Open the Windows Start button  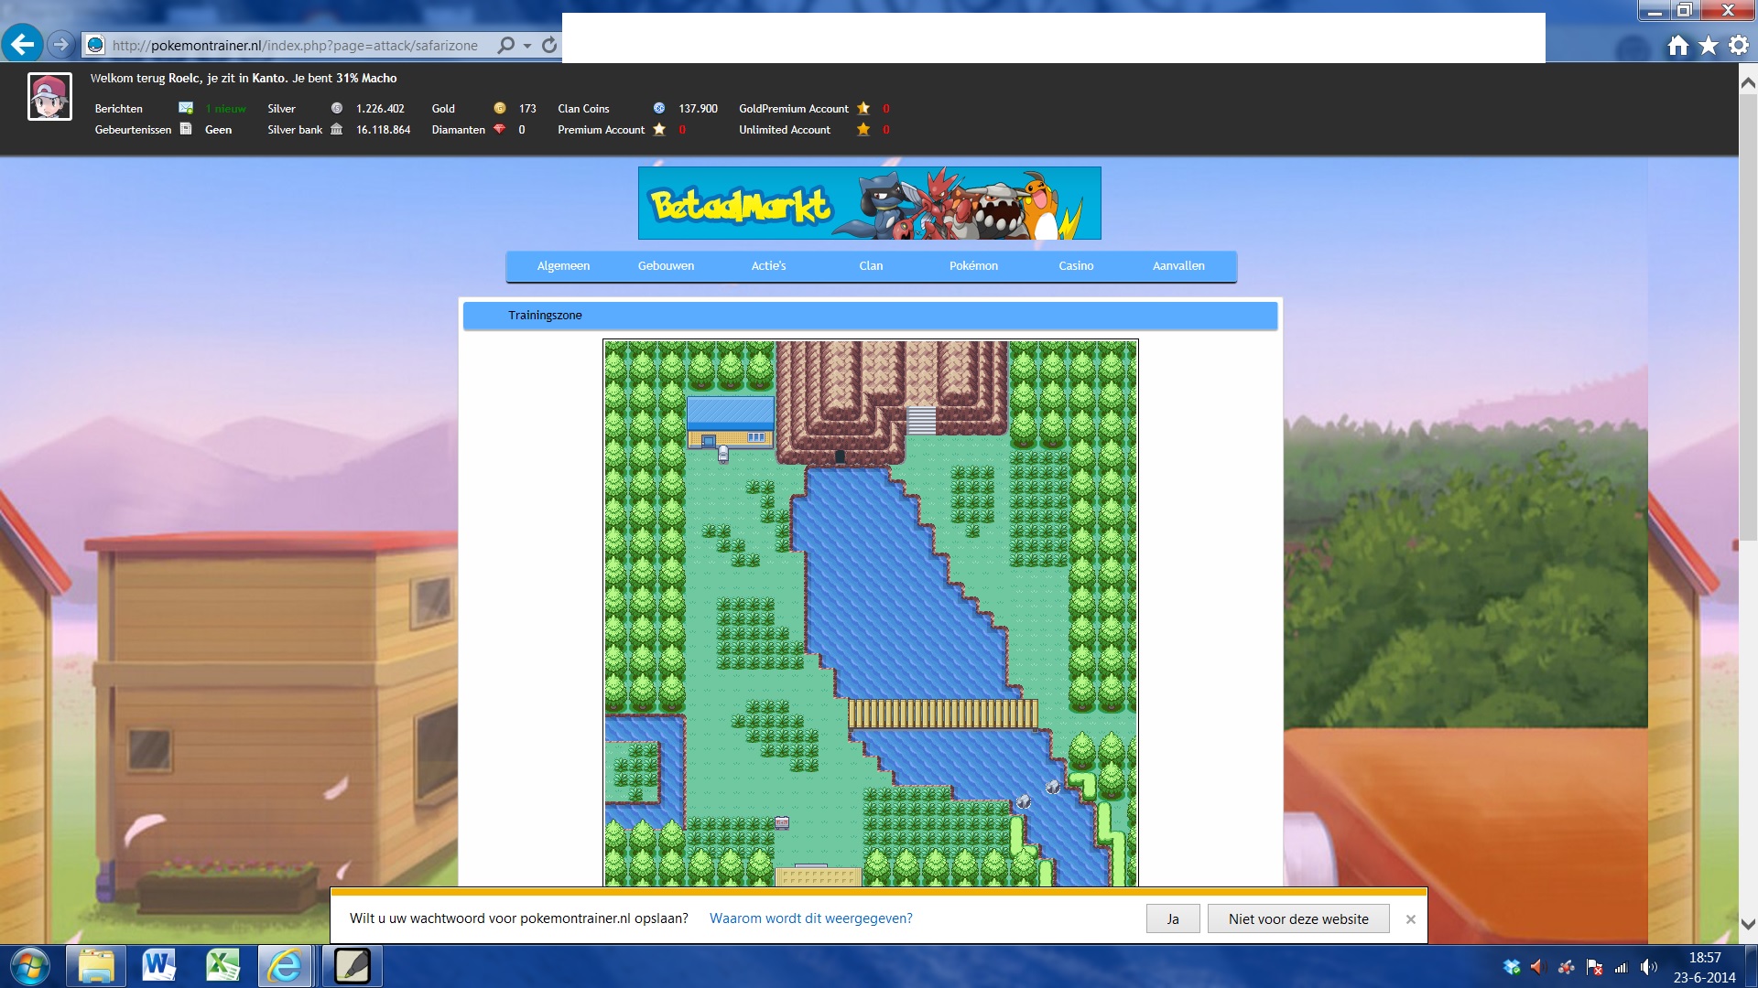tap(30, 967)
